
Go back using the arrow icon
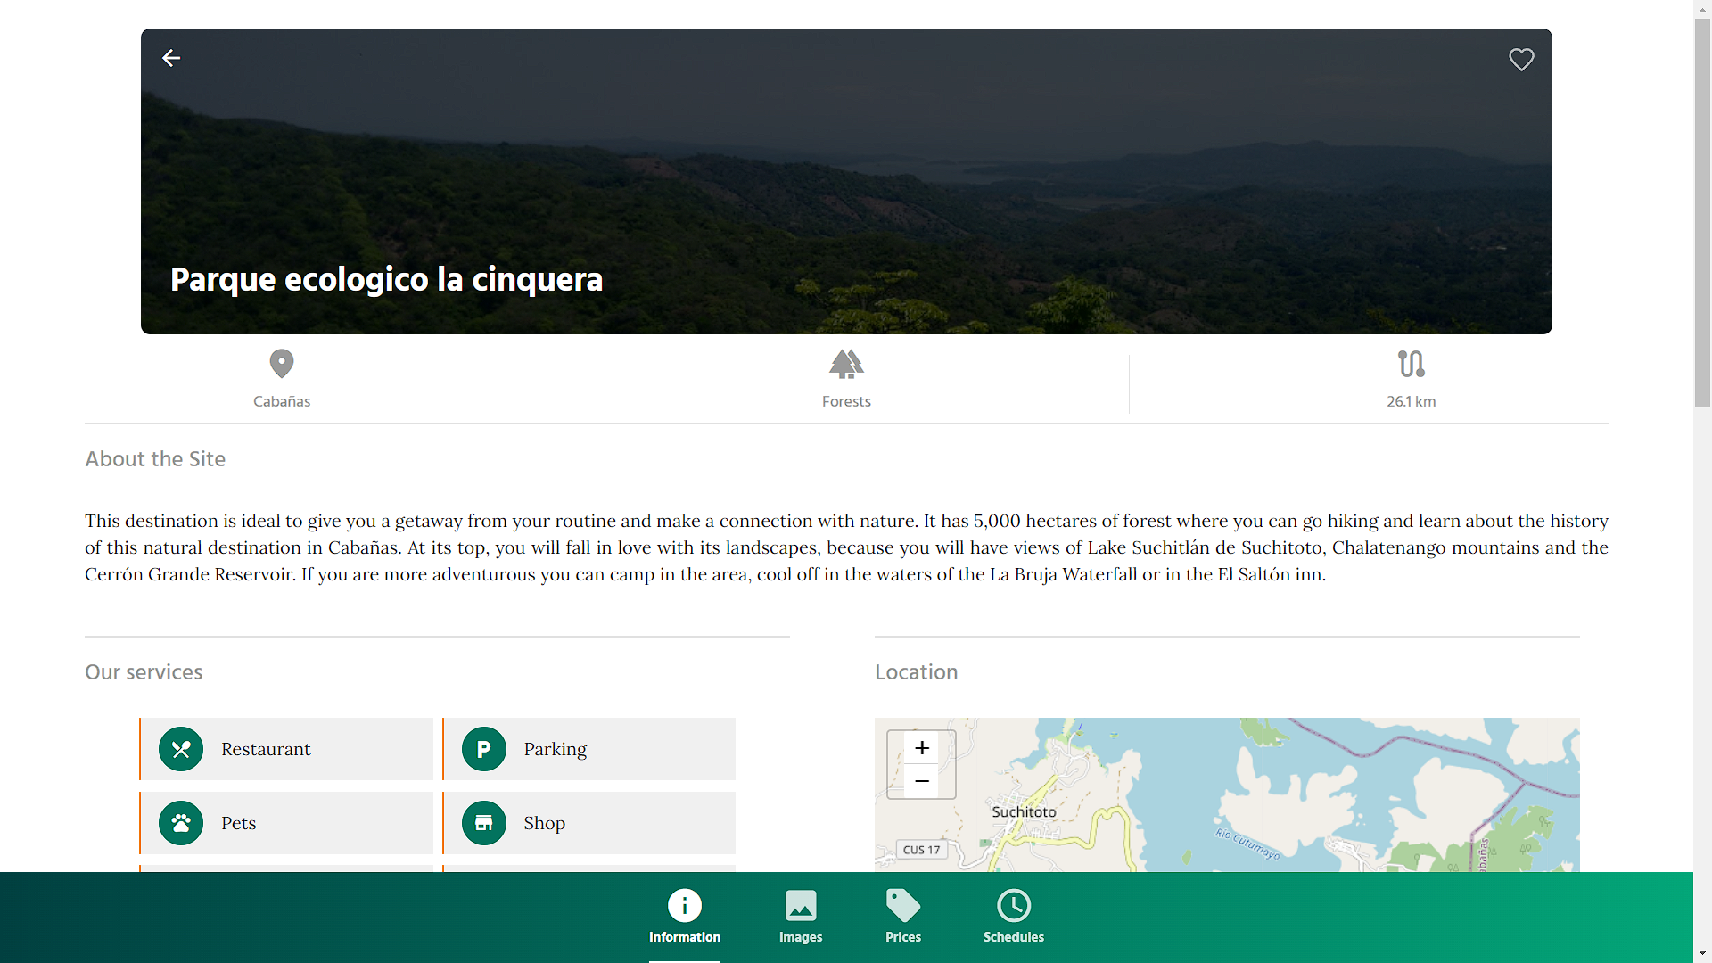(171, 59)
